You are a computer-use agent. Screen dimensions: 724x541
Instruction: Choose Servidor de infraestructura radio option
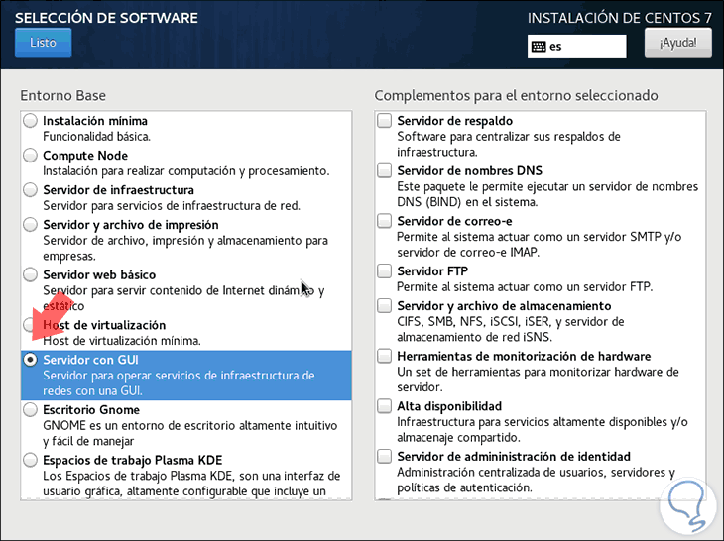coord(31,190)
